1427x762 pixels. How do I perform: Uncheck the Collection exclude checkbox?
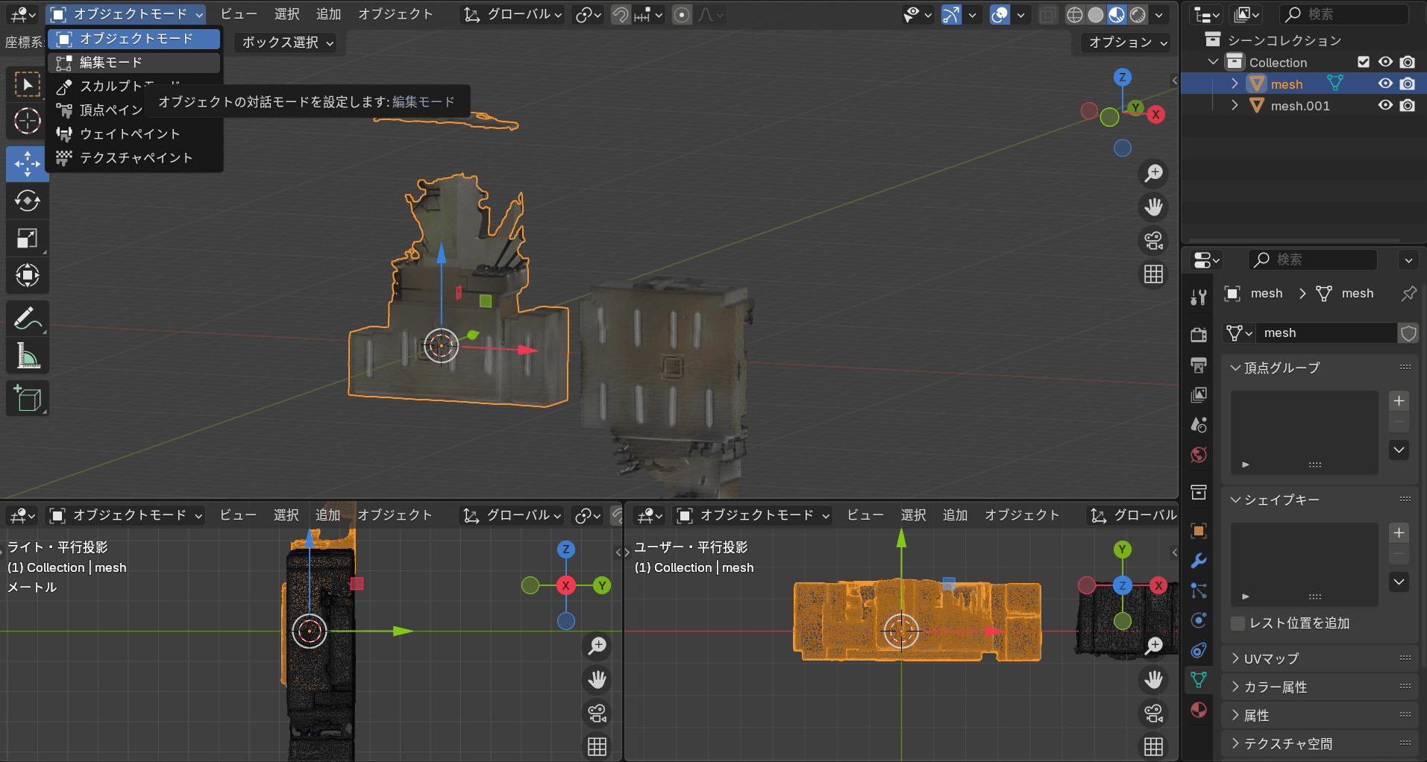(x=1364, y=63)
